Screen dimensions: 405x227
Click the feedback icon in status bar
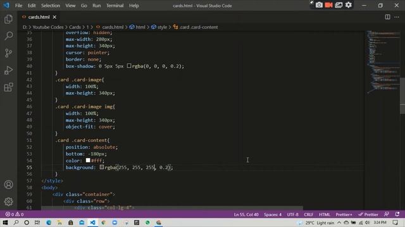pyautogui.click(x=387, y=214)
